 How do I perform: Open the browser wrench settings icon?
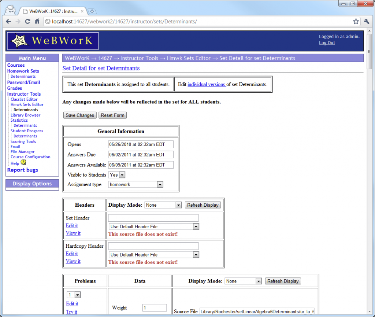tap(367, 21)
